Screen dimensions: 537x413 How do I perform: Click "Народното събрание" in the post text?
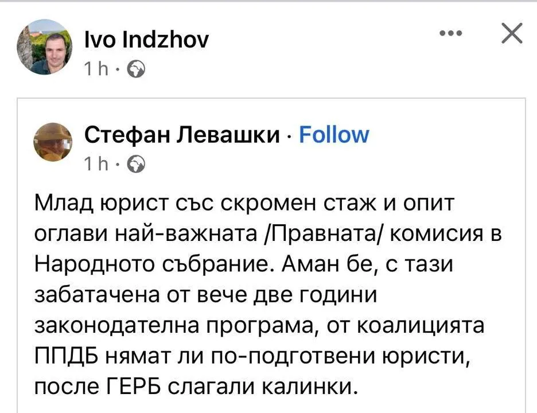tap(143, 264)
